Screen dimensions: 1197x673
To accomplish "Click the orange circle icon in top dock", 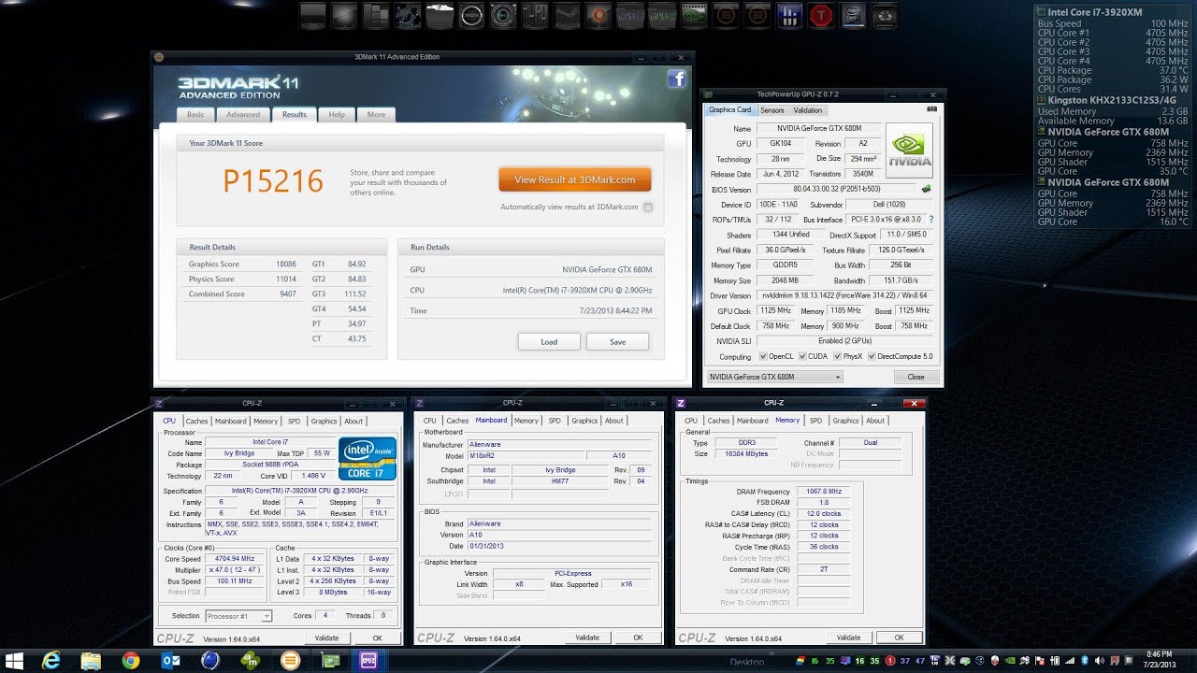I will click(598, 15).
